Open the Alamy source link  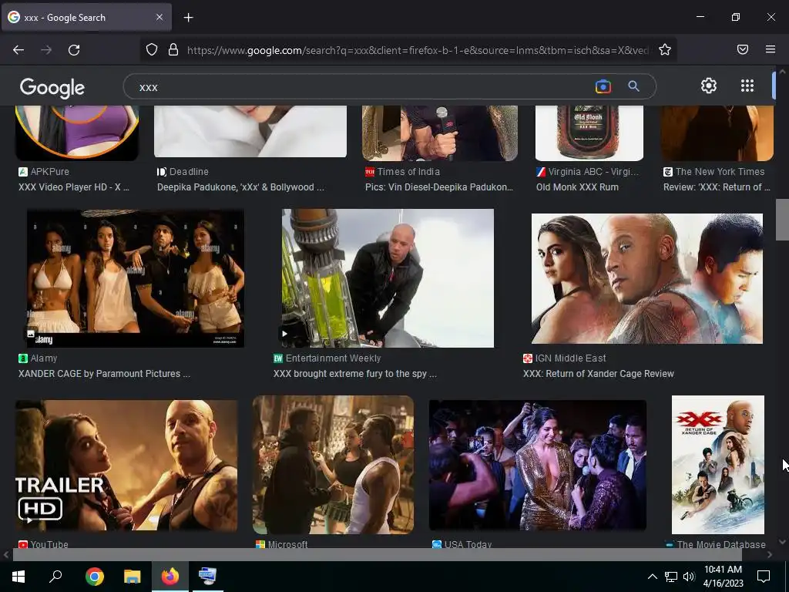click(x=38, y=358)
